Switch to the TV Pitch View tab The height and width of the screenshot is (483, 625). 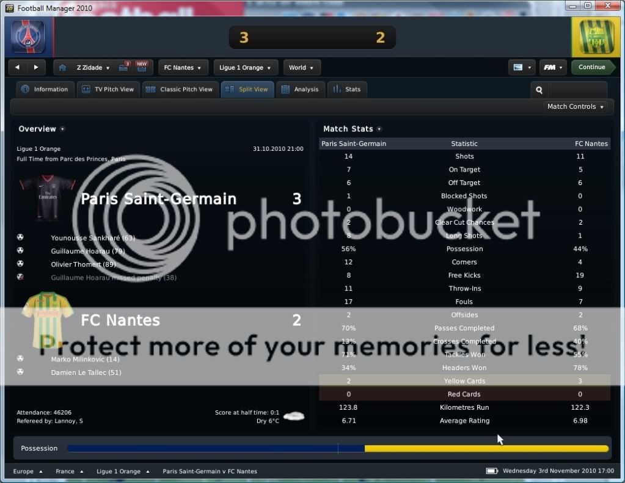point(108,89)
